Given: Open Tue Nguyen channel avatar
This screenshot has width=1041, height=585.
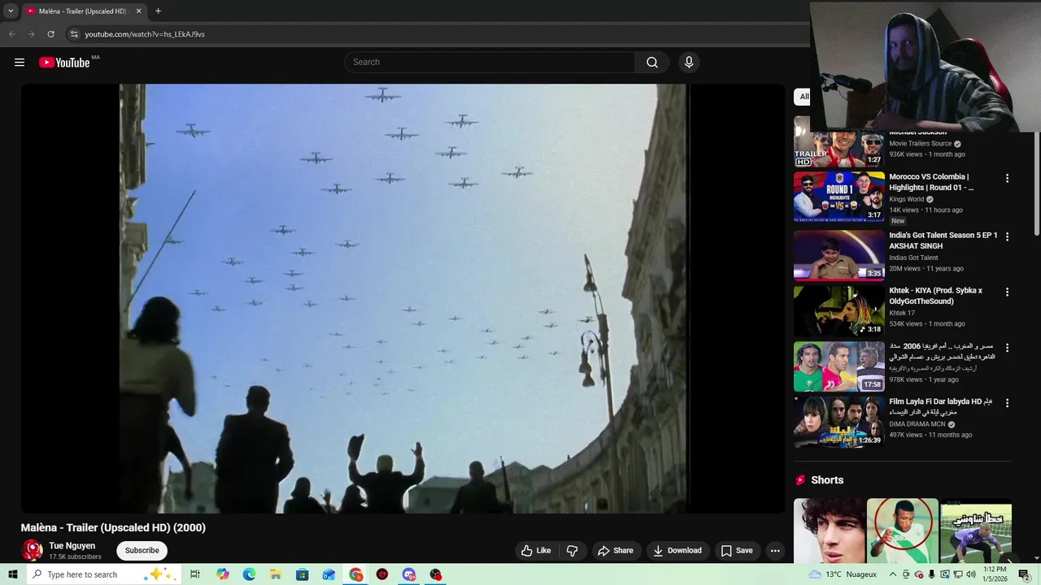Looking at the screenshot, I should pos(33,551).
